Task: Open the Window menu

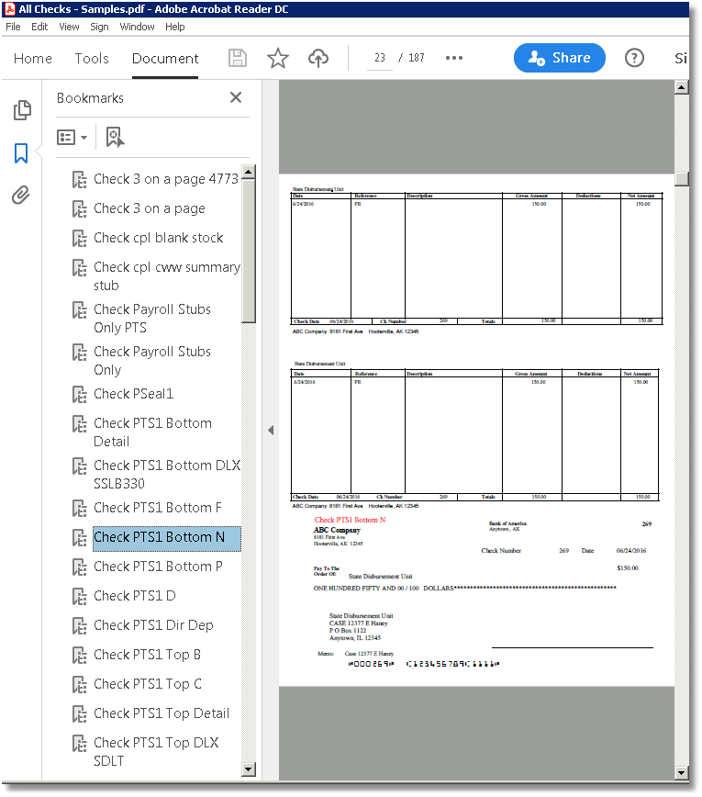Action: click(x=137, y=27)
